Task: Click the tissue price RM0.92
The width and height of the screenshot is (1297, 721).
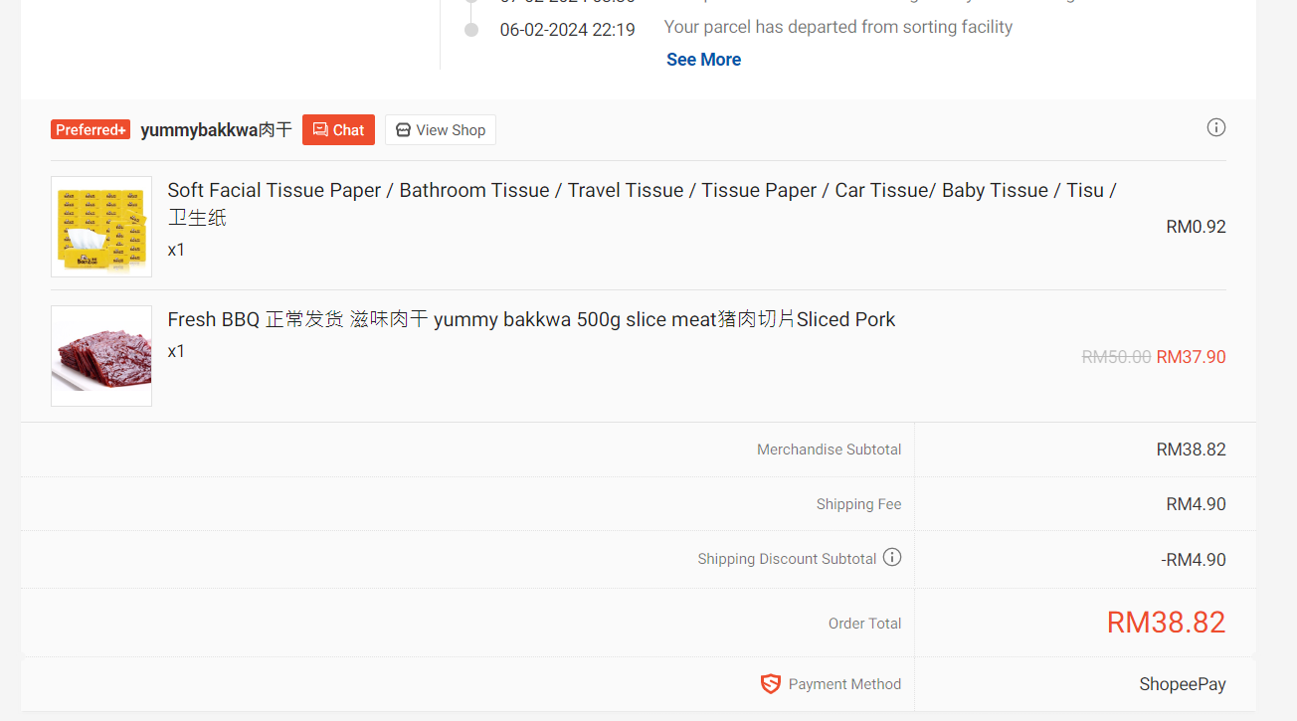Action: [1196, 227]
